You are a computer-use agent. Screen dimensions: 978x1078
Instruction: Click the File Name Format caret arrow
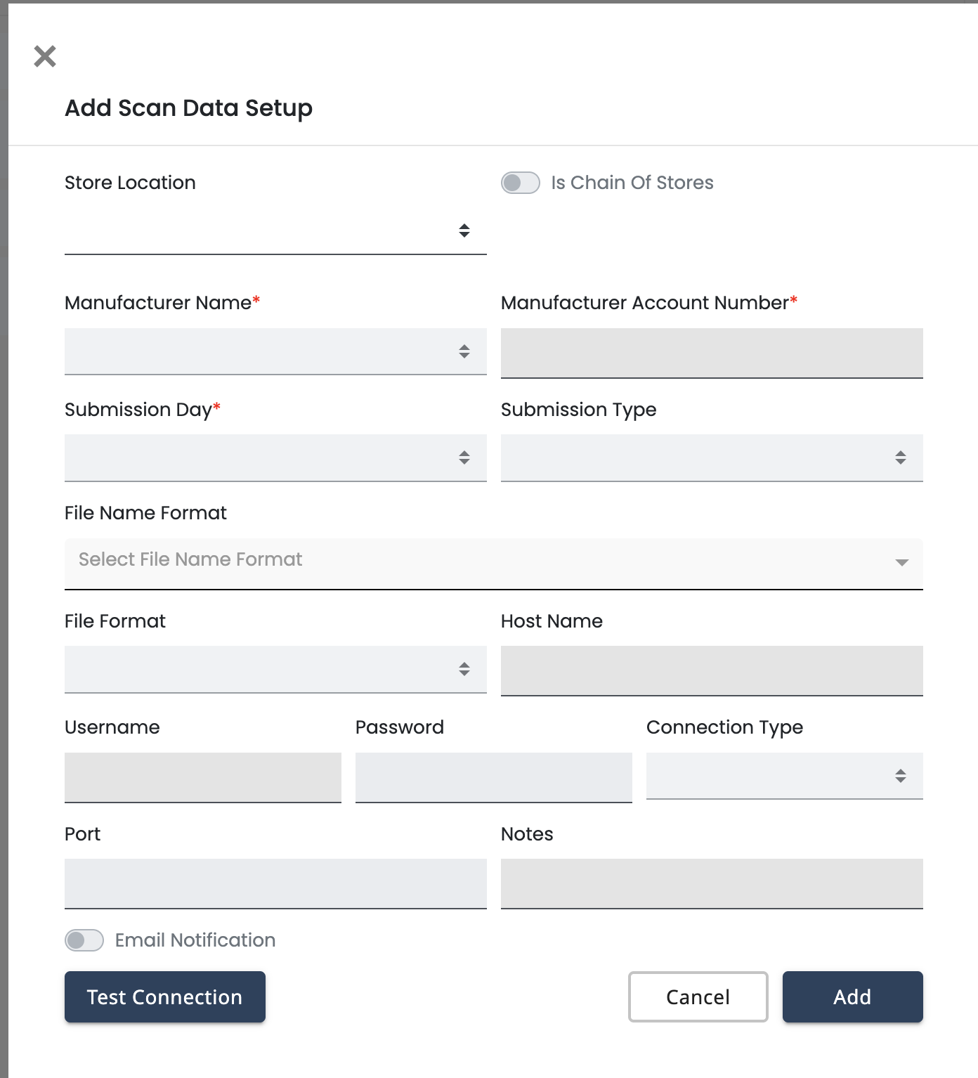tap(902, 562)
